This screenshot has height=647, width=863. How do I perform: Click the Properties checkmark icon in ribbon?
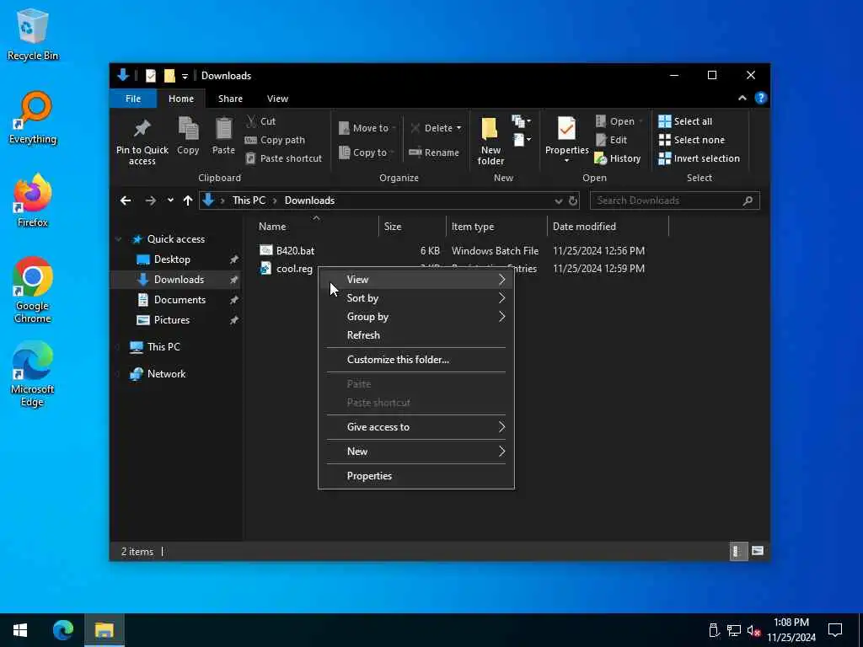pyautogui.click(x=566, y=129)
